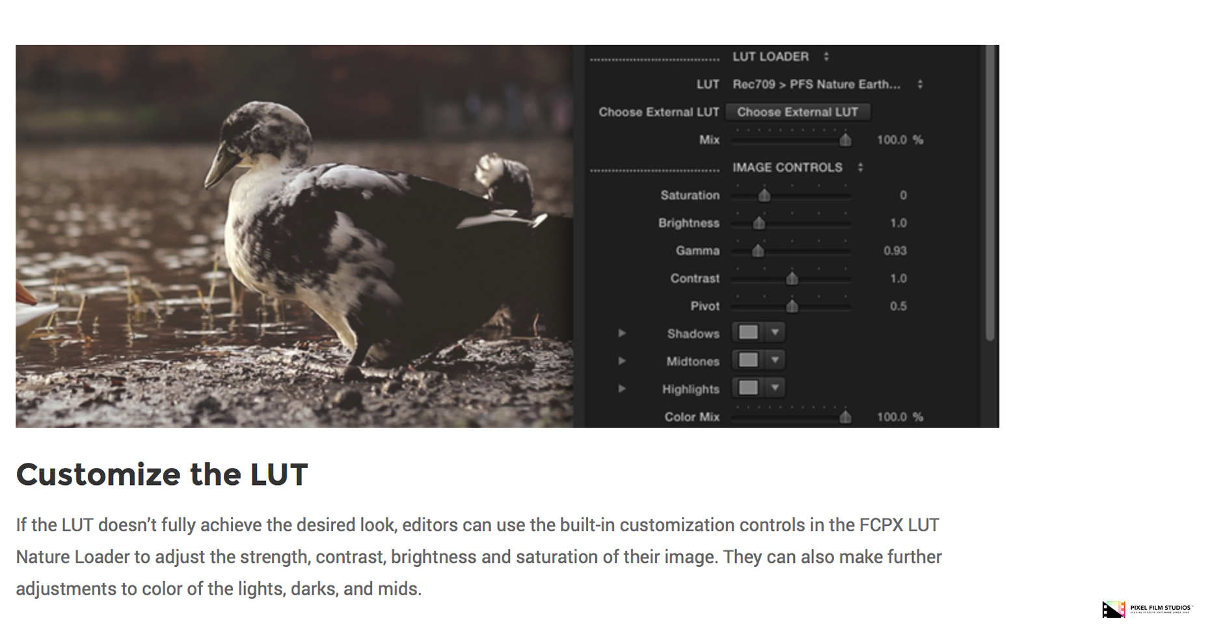The width and height of the screenshot is (1210, 637).
Task: Open the Highlights color dropdown arrow
Action: (775, 388)
